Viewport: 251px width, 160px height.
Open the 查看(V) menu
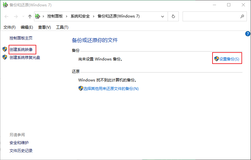(x=44, y=27)
